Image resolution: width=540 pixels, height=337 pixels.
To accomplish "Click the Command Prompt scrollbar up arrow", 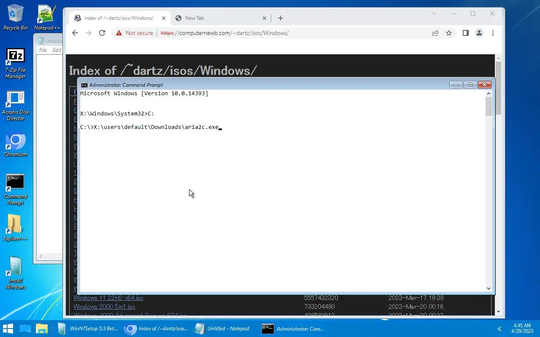I will coord(489,94).
